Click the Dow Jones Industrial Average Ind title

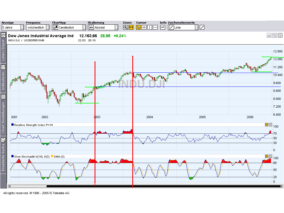point(41,36)
